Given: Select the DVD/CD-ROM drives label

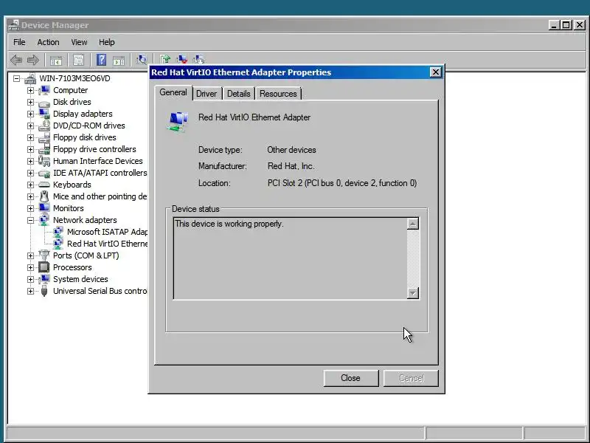Looking at the screenshot, I should point(88,126).
